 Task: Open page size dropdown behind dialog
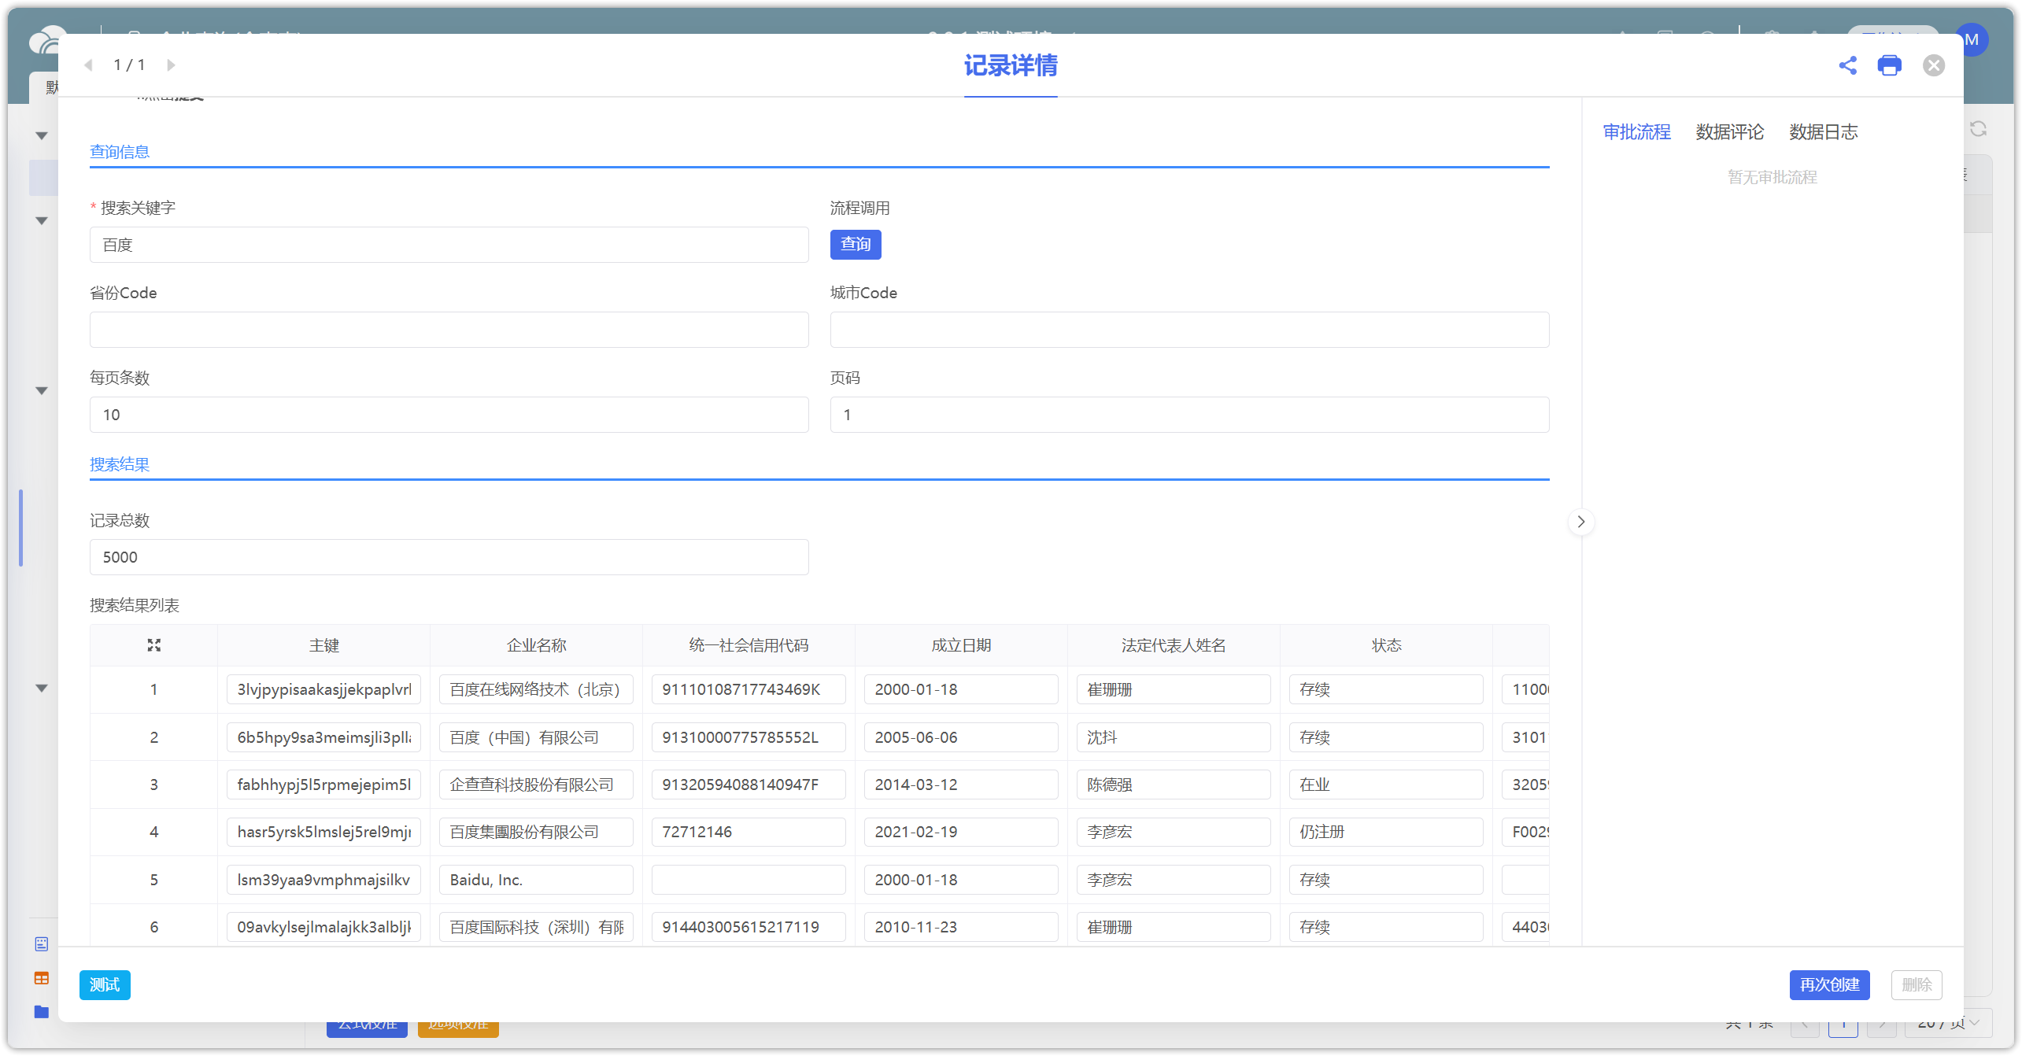click(1949, 1023)
